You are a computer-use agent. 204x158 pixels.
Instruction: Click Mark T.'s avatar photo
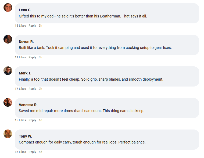[8, 71]
